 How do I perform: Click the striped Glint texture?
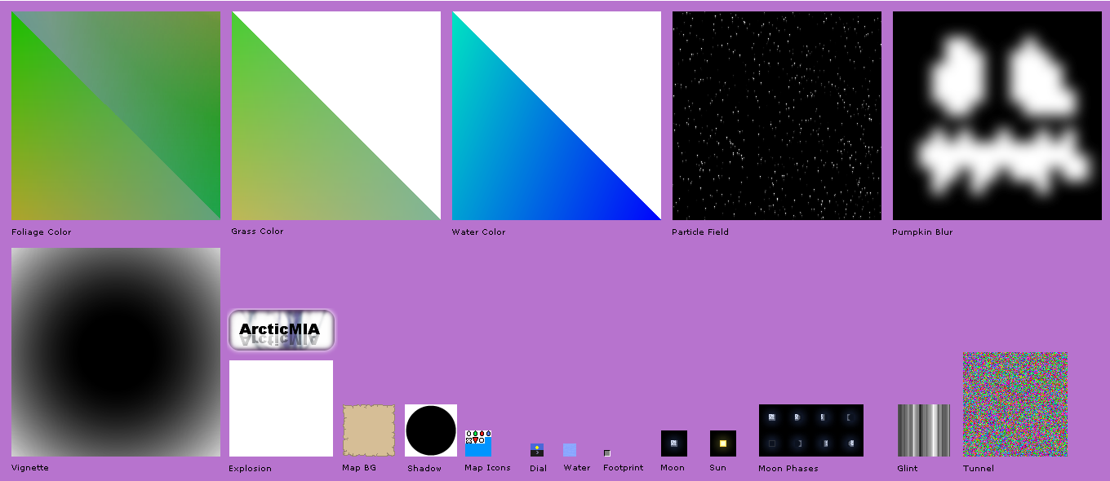(x=924, y=430)
